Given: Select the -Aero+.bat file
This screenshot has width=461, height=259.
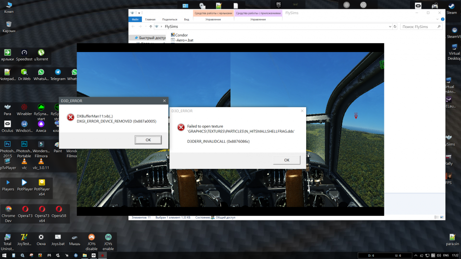Looking at the screenshot, I should coord(182,40).
